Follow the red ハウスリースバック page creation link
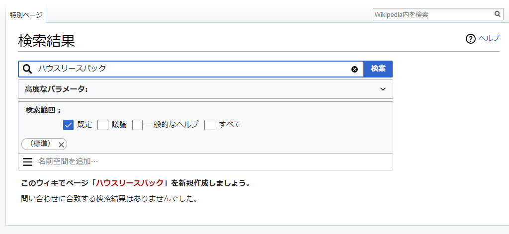Viewport: 509px width, 234px height. point(130,183)
